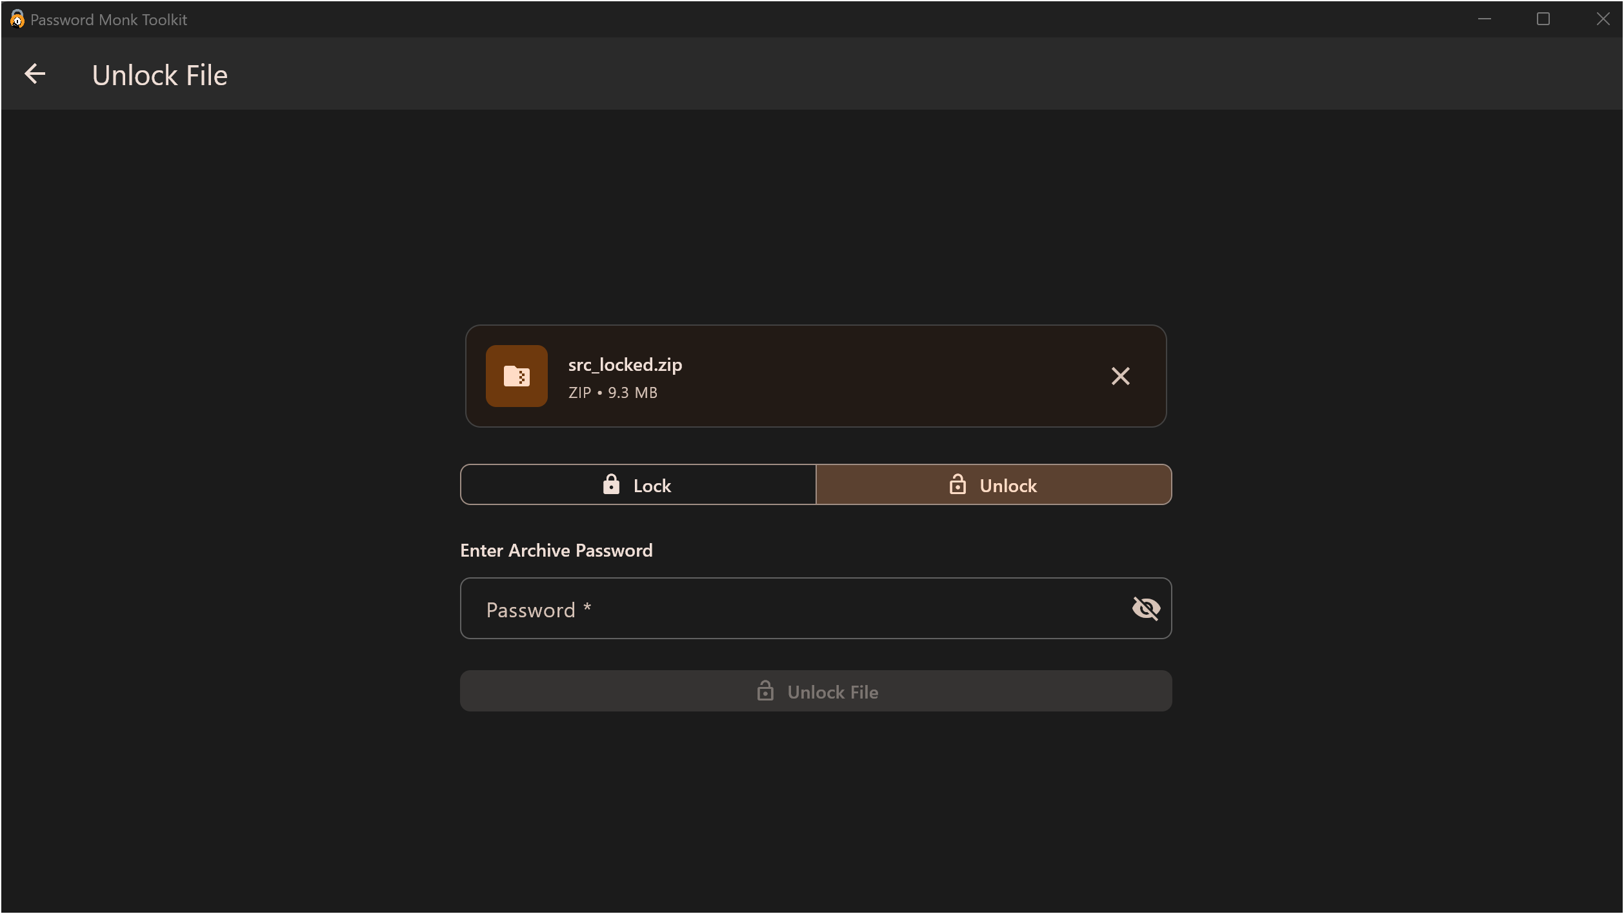This screenshot has width=1624, height=914.
Task: Click the ZIP 9.3 MB details label
Action: (x=612, y=392)
